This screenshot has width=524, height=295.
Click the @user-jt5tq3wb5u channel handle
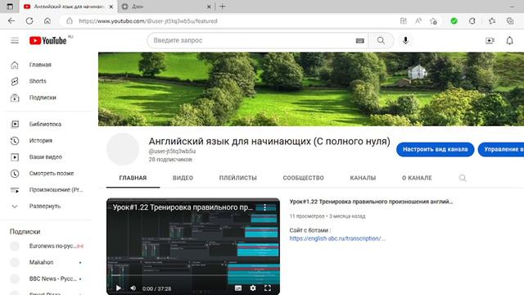(x=172, y=151)
